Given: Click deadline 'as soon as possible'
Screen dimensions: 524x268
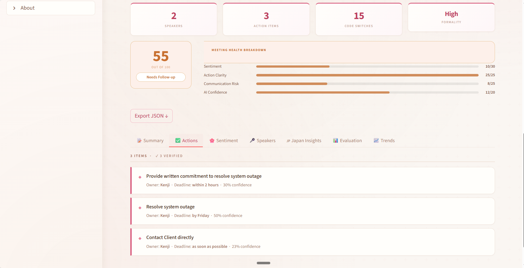Looking at the screenshot, I should (x=210, y=246).
